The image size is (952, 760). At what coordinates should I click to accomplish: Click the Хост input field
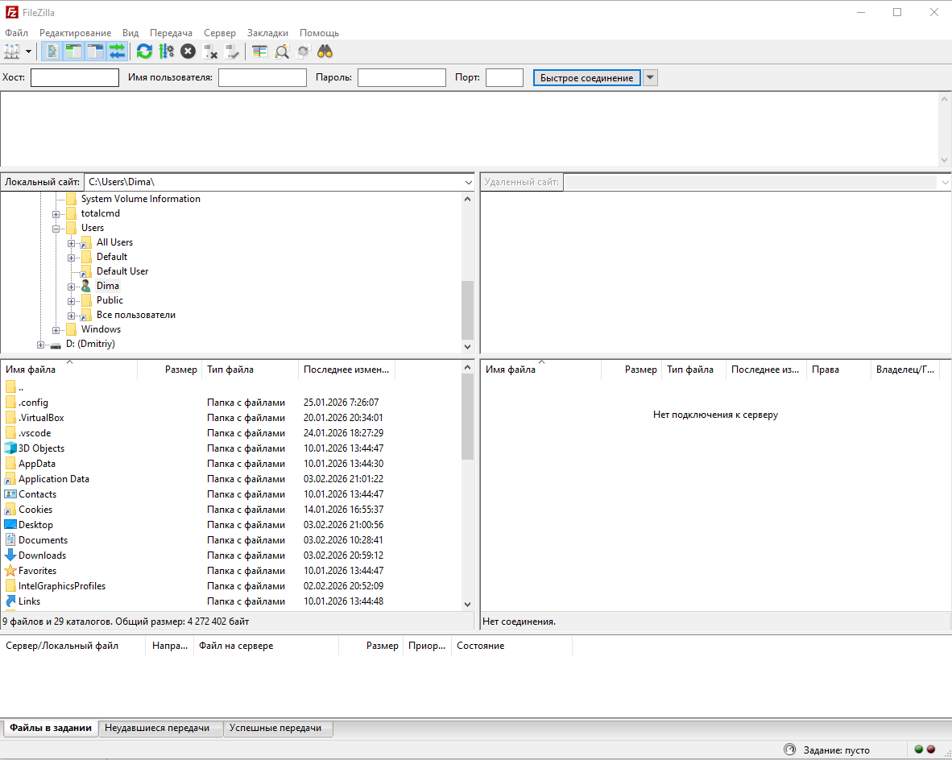[x=74, y=77]
